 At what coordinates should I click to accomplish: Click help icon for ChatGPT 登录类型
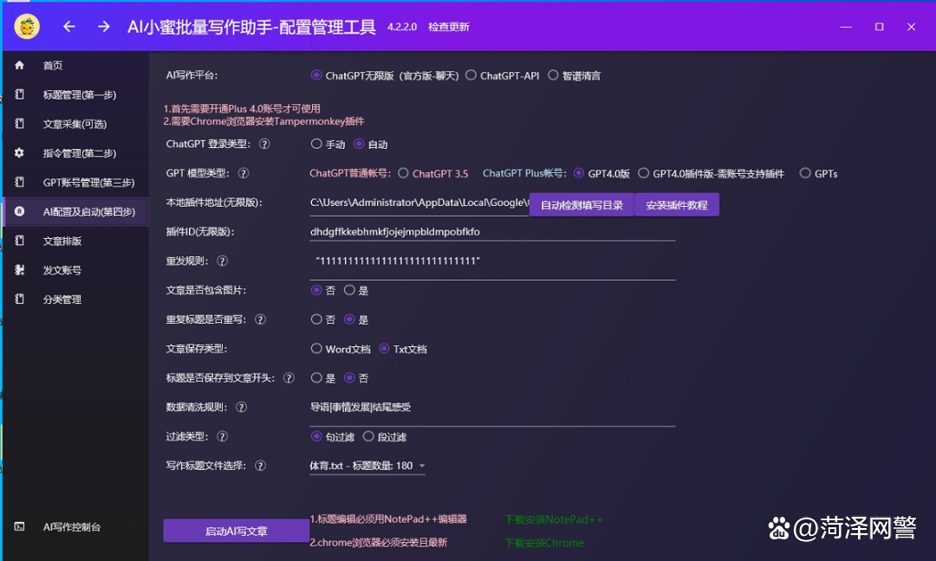264,145
